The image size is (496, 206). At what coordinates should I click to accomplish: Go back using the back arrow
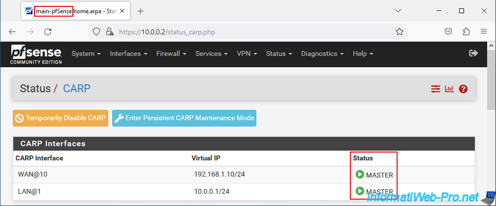pyautogui.click(x=12, y=31)
